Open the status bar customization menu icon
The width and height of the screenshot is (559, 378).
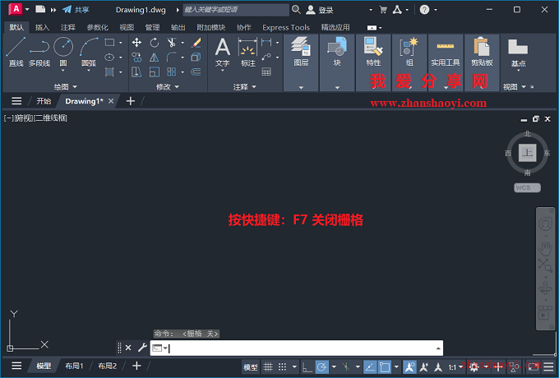pyautogui.click(x=548, y=366)
